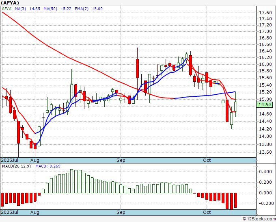This screenshot has height=222, width=276.
Task: Click the 14.20 price axis label
Action: click(265, 129)
